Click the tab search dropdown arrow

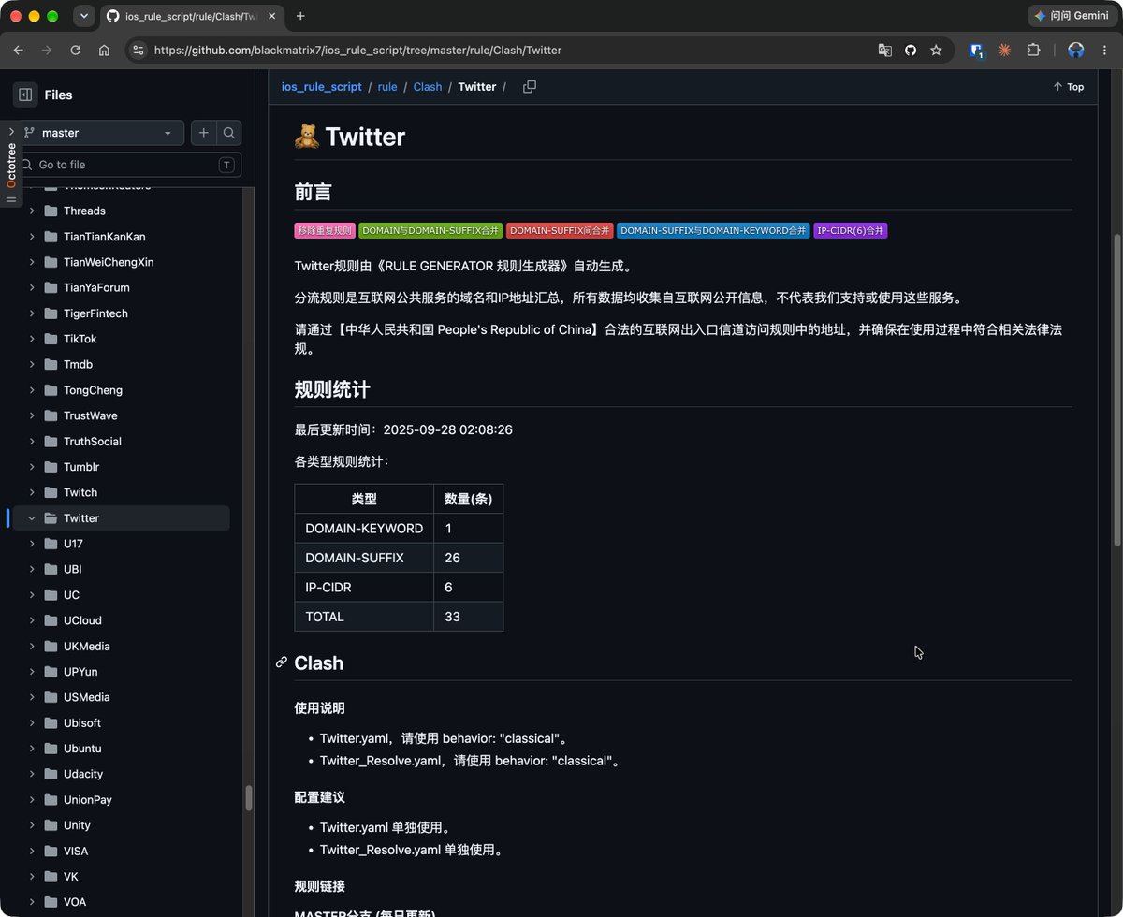click(84, 16)
